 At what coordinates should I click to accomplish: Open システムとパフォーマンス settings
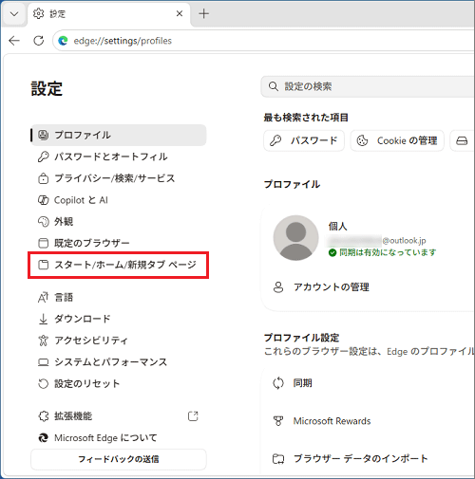coord(119,362)
